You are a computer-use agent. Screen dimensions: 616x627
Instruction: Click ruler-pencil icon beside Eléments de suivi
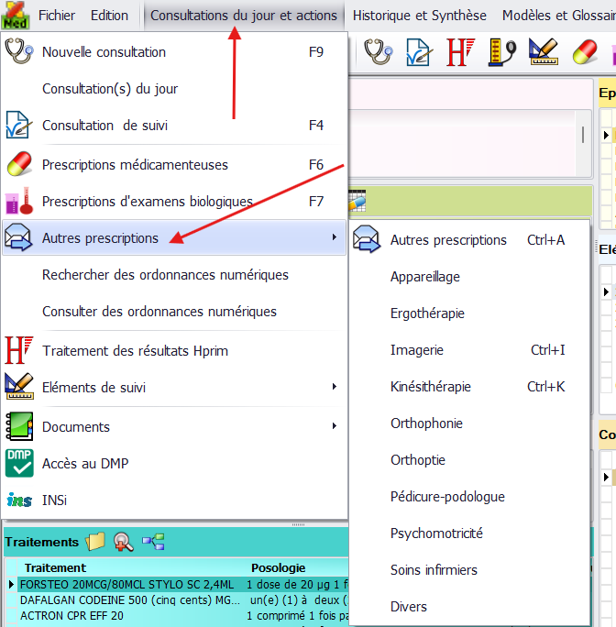pos(19,386)
